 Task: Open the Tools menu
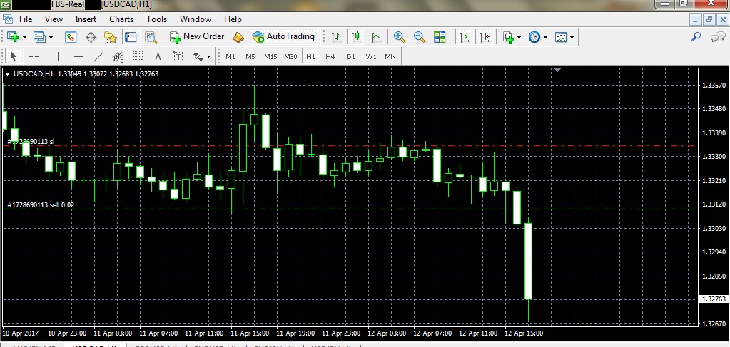coord(156,19)
